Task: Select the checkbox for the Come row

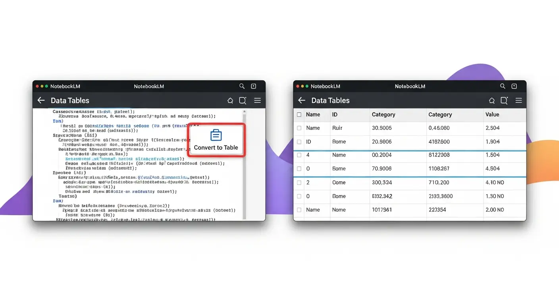Action: (x=299, y=183)
